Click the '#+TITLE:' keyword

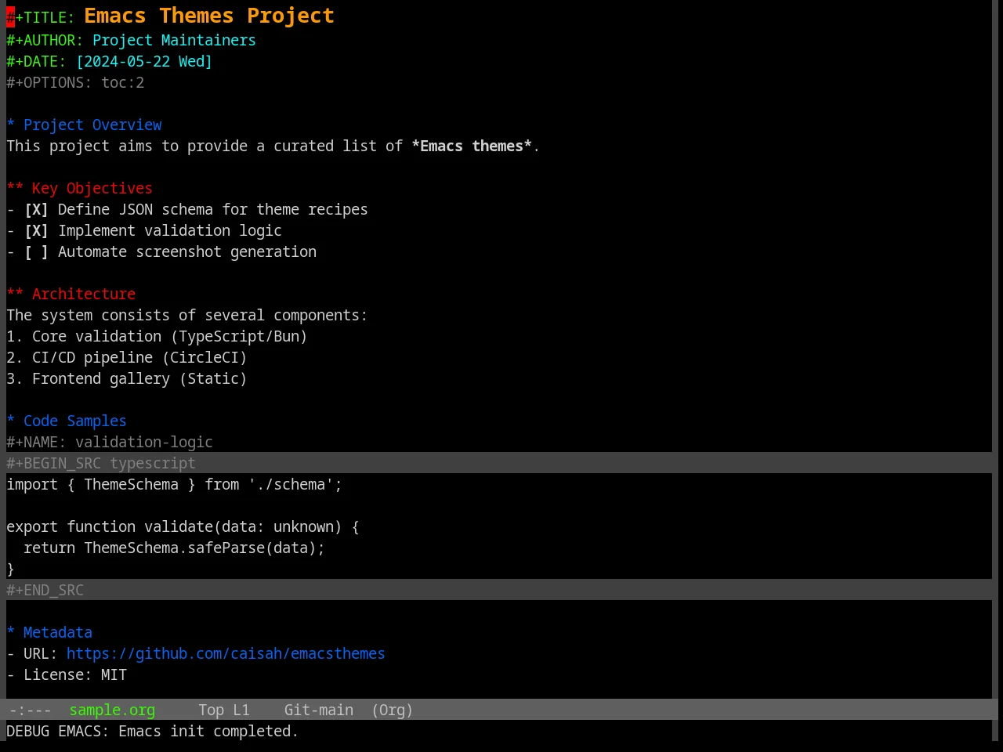(41, 17)
